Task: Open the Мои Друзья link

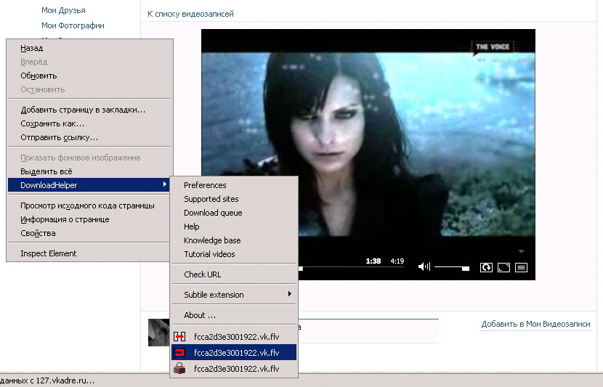Action: point(63,10)
